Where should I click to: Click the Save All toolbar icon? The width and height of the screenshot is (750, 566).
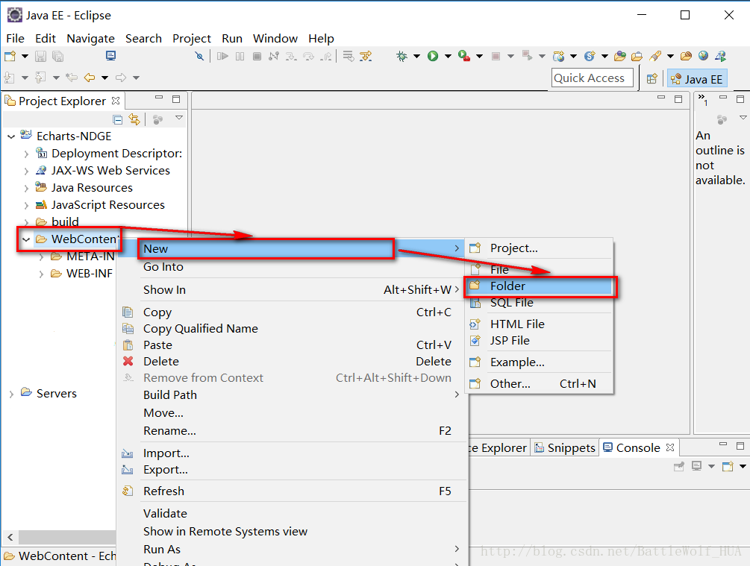click(x=58, y=57)
